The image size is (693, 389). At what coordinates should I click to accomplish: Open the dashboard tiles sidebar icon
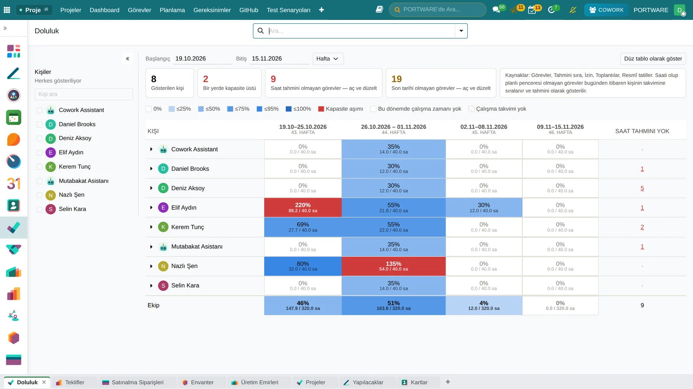click(x=13, y=51)
